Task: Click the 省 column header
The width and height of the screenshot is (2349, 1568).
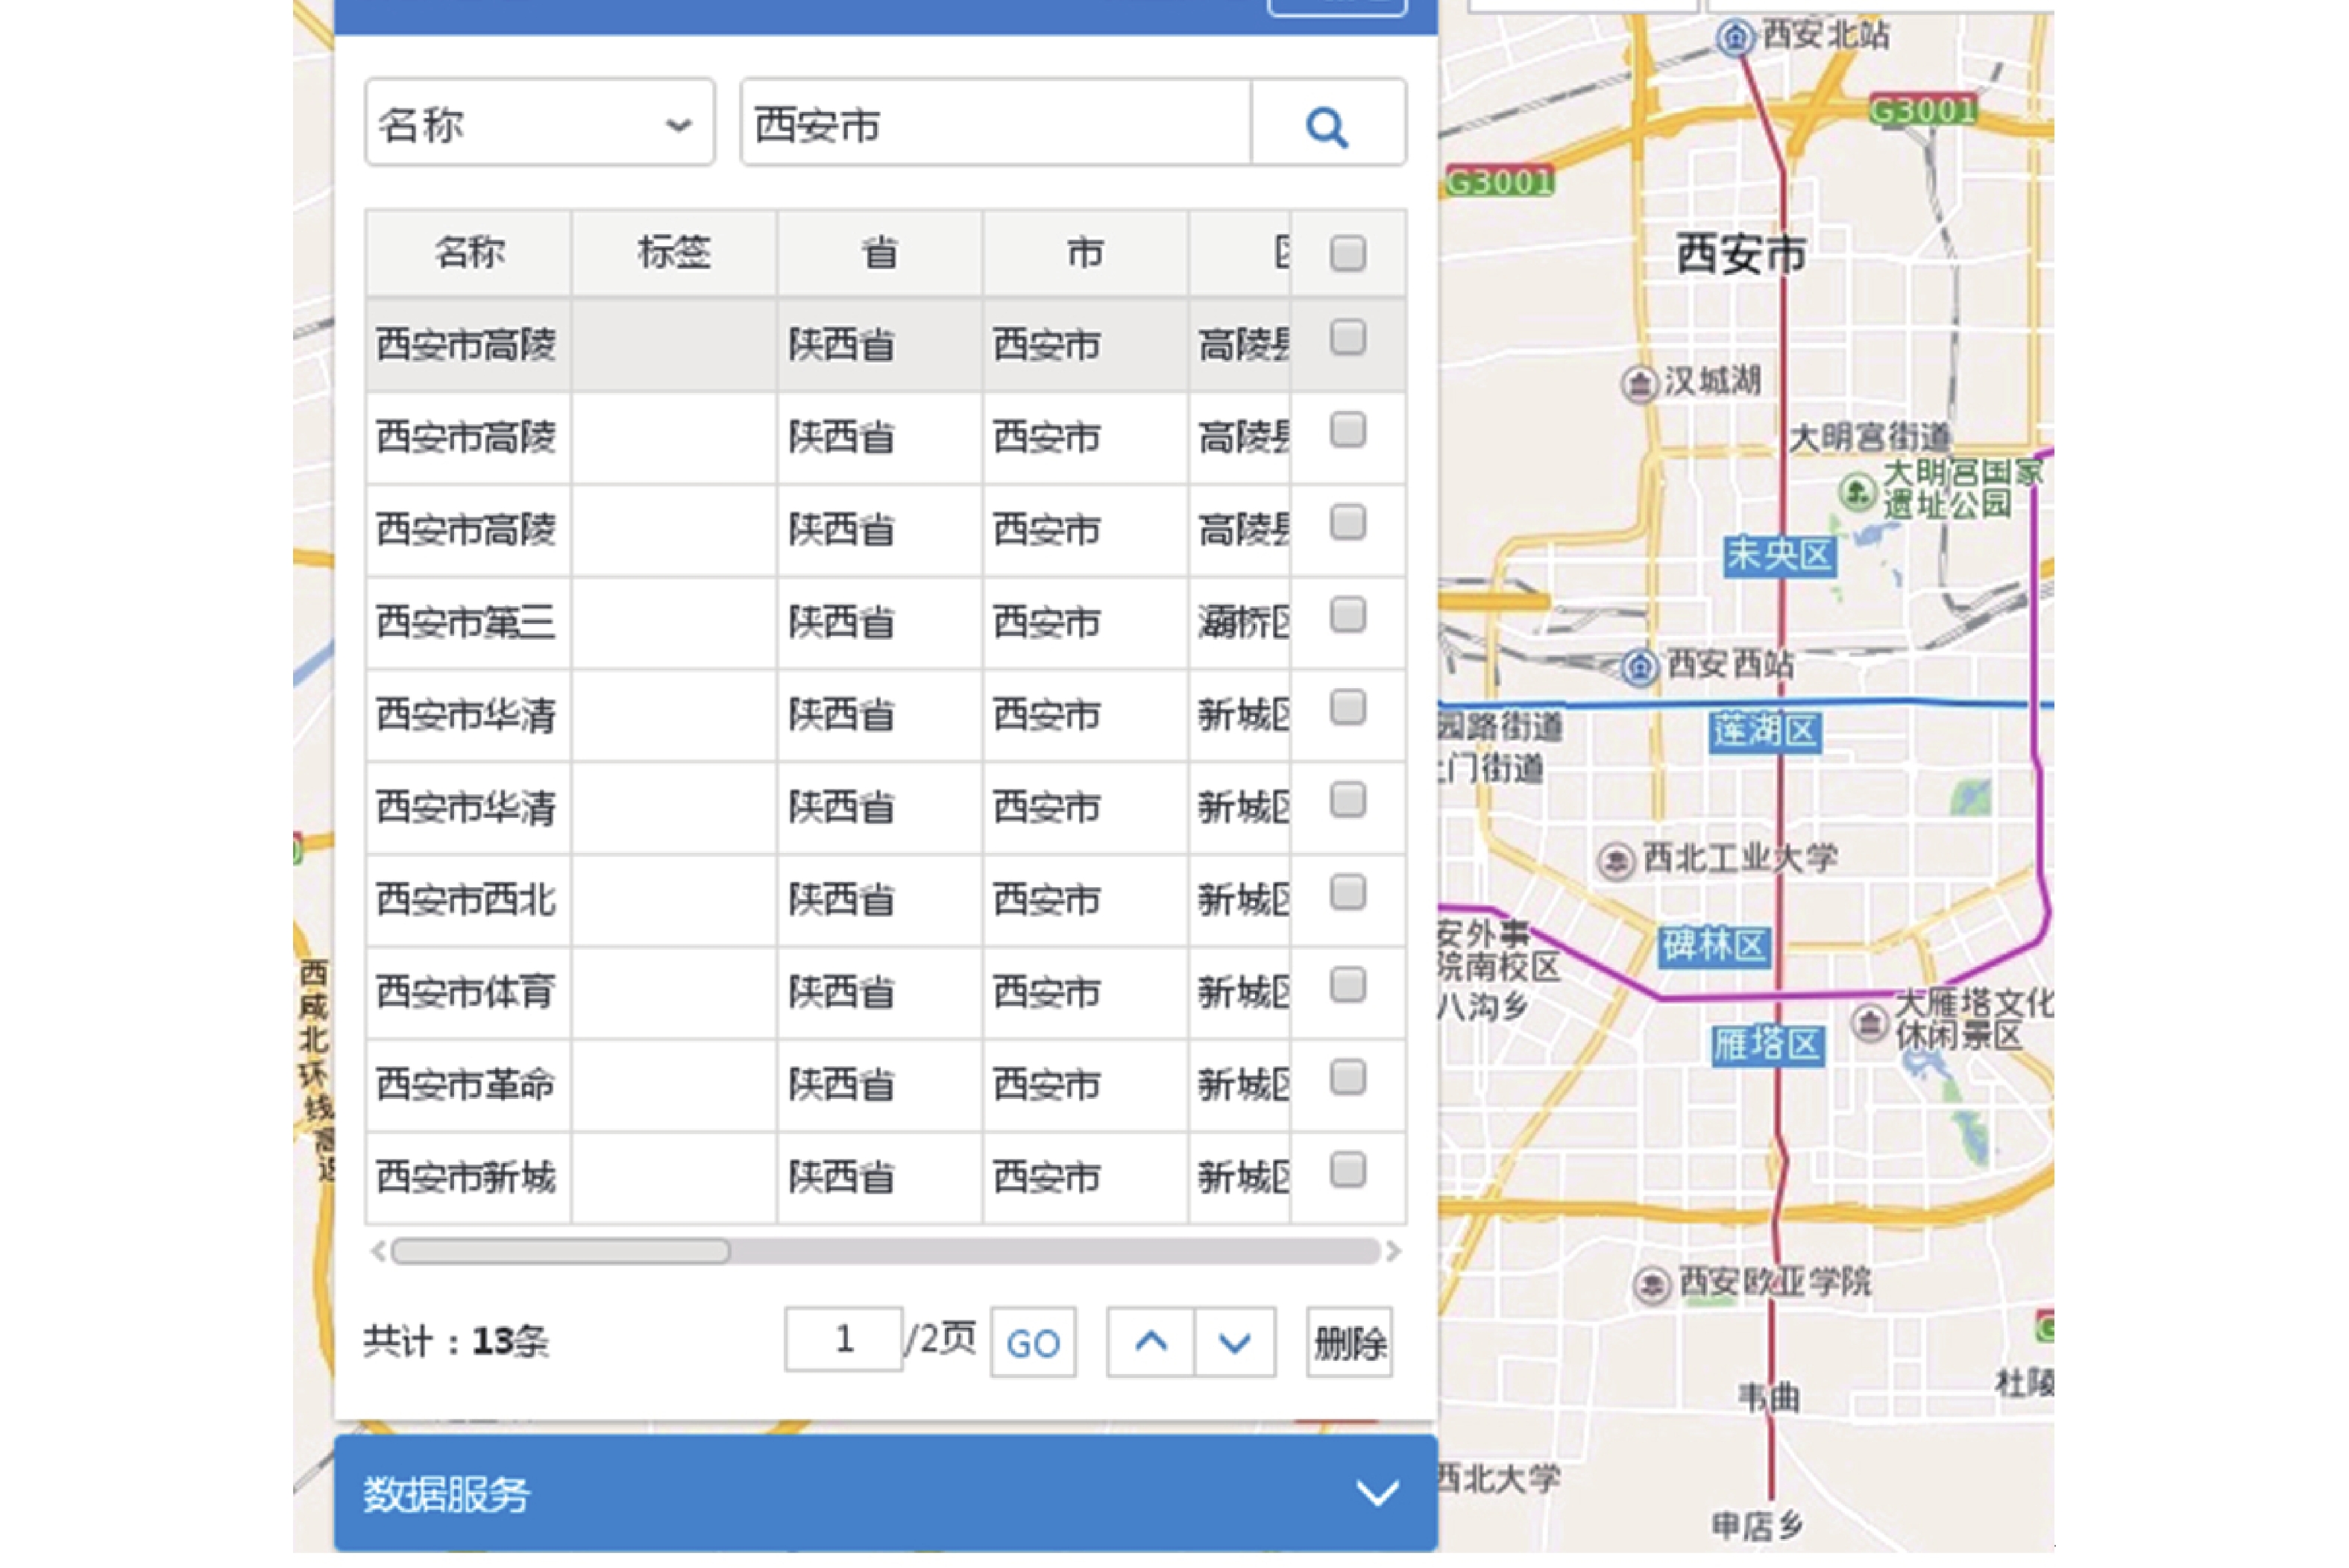Action: [x=880, y=253]
